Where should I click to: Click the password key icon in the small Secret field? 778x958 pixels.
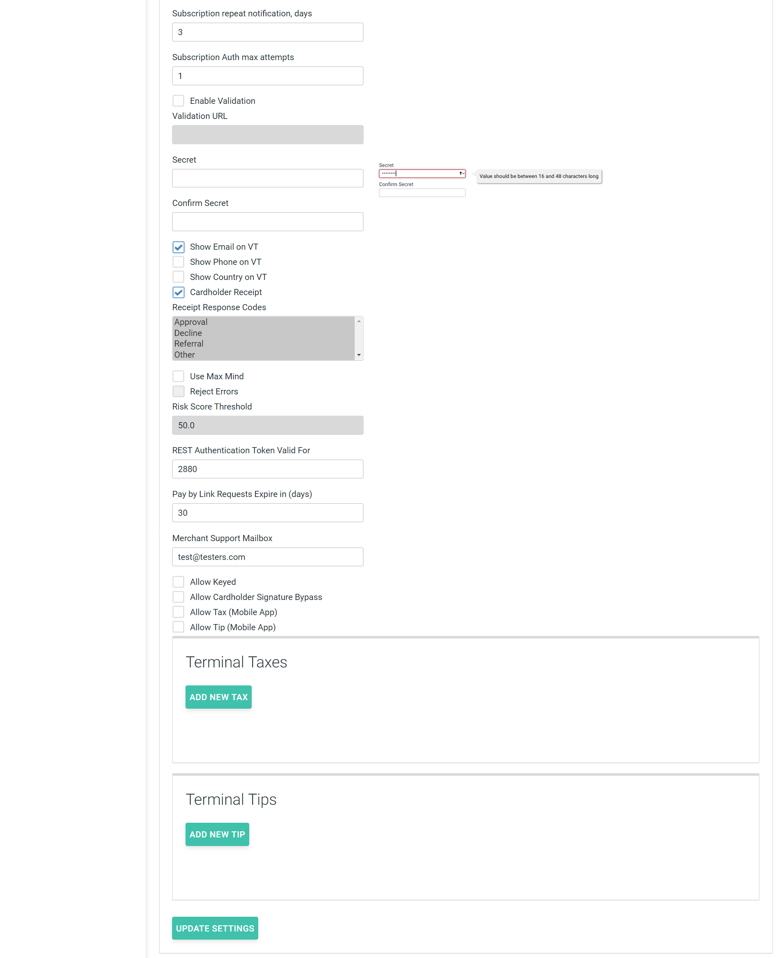pyautogui.click(x=461, y=173)
